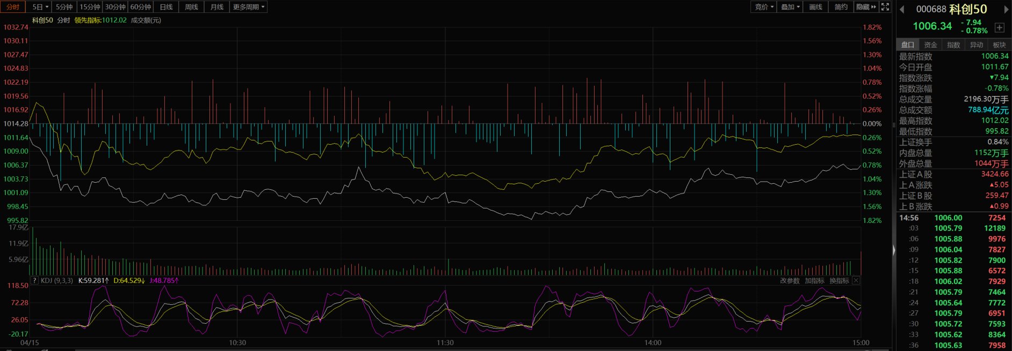This screenshot has width=1012, height=351.
Task: Click the 14:00 time marker on chart axis
Action: pyautogui.click(x=653, y=343)
